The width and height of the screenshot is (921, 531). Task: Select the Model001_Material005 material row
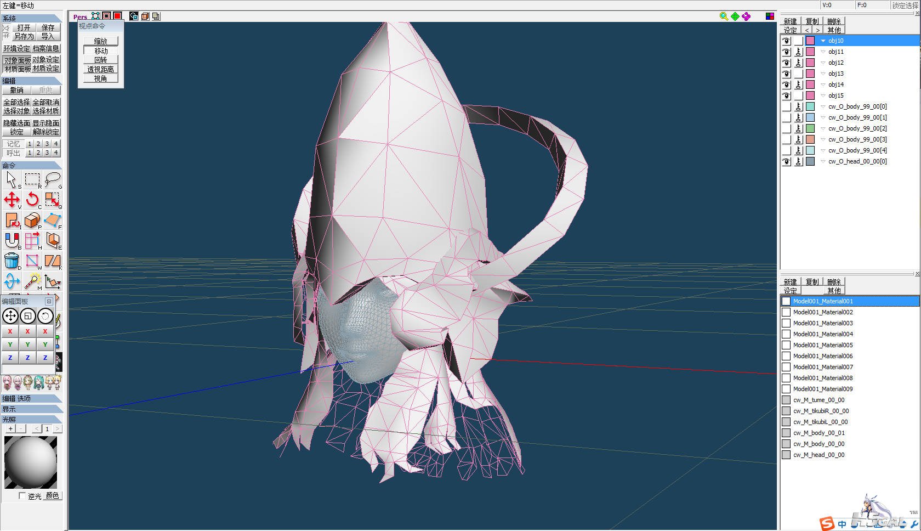coord(850,345)
